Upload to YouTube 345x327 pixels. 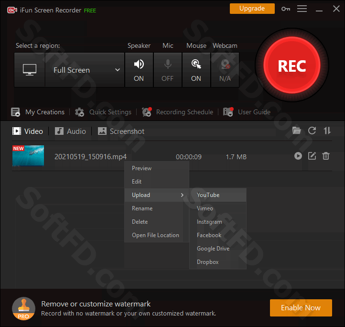coord(218,195)
